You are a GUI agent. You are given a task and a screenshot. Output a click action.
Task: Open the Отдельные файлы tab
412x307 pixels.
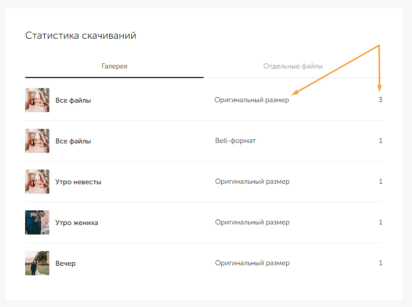293,66
